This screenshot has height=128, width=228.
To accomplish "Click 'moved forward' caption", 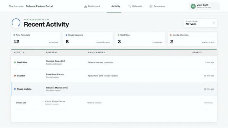I will (103, 42).
